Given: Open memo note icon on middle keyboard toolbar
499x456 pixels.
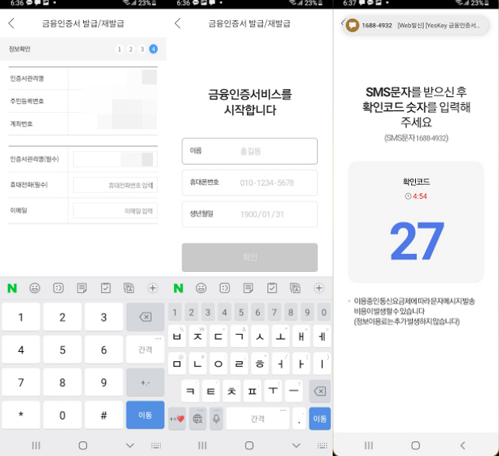Looking at the screenshot, I should point(248,288).
